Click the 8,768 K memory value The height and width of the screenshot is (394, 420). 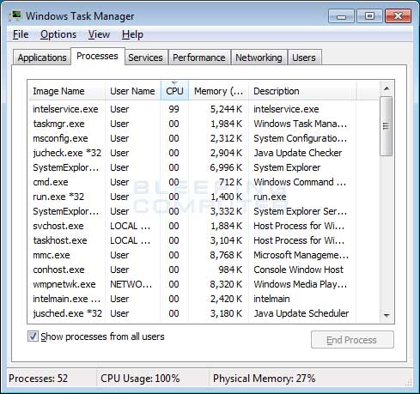[226, 255]
